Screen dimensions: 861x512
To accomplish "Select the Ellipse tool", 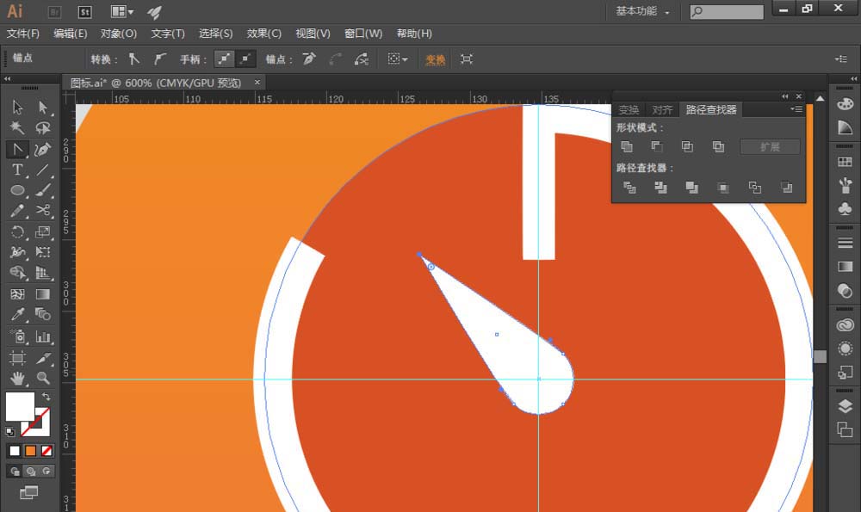I will 17,190.
